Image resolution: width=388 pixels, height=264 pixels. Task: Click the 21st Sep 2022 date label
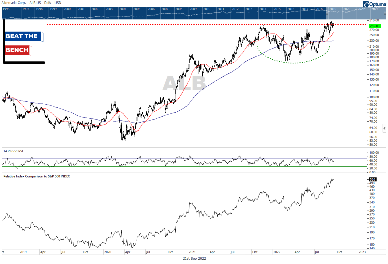pyautogui.click(x=194, y=259)
